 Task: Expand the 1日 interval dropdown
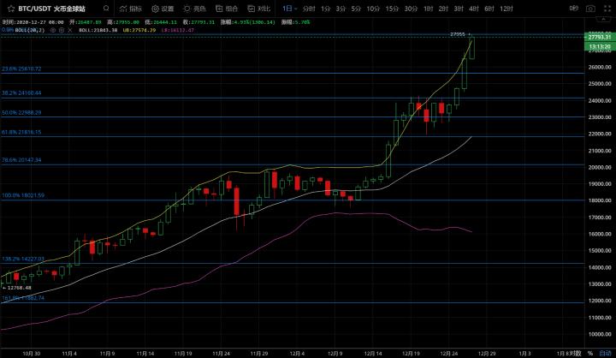pyautogui.click(x=289, y=9)
